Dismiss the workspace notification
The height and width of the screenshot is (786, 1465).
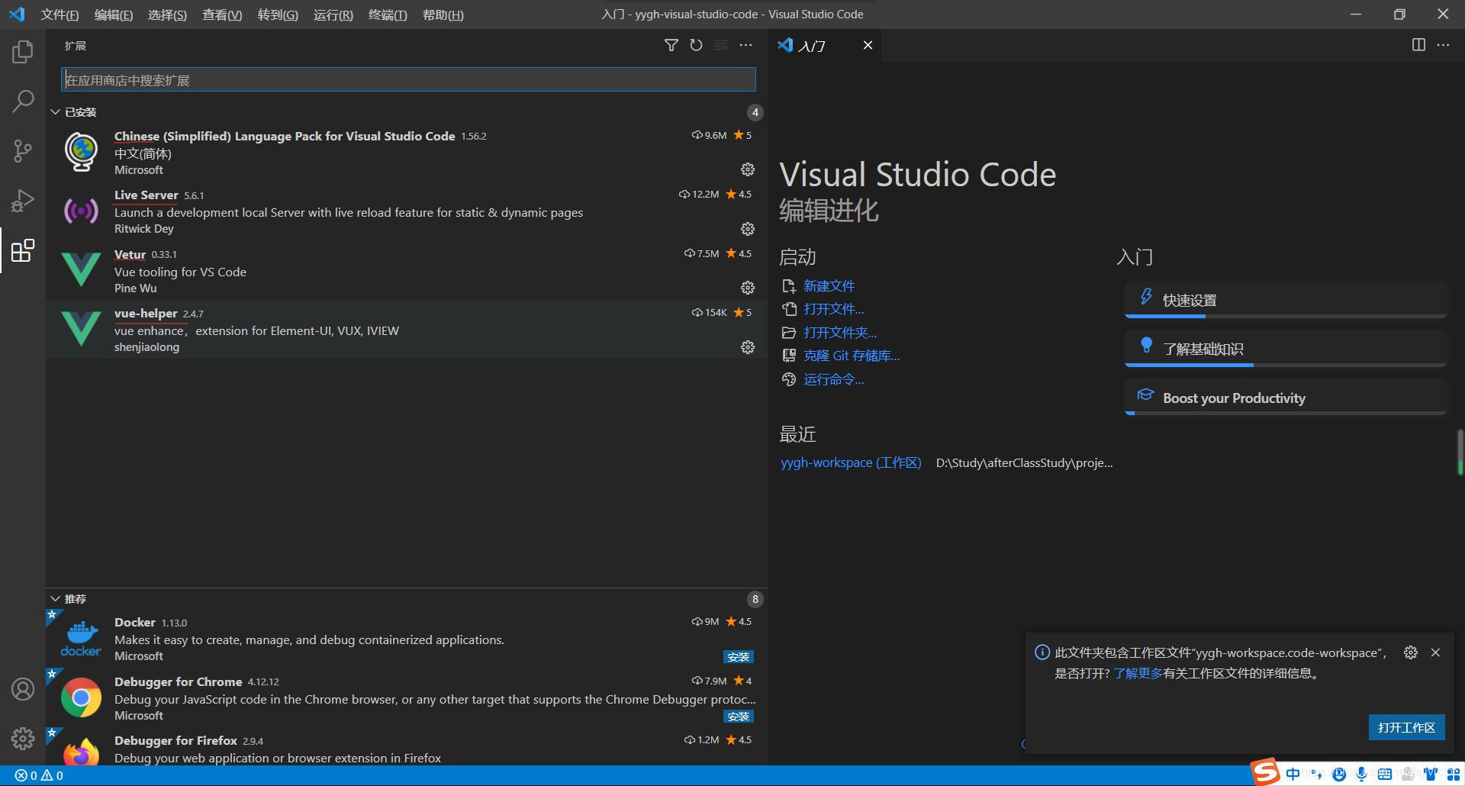point(1435,652)
